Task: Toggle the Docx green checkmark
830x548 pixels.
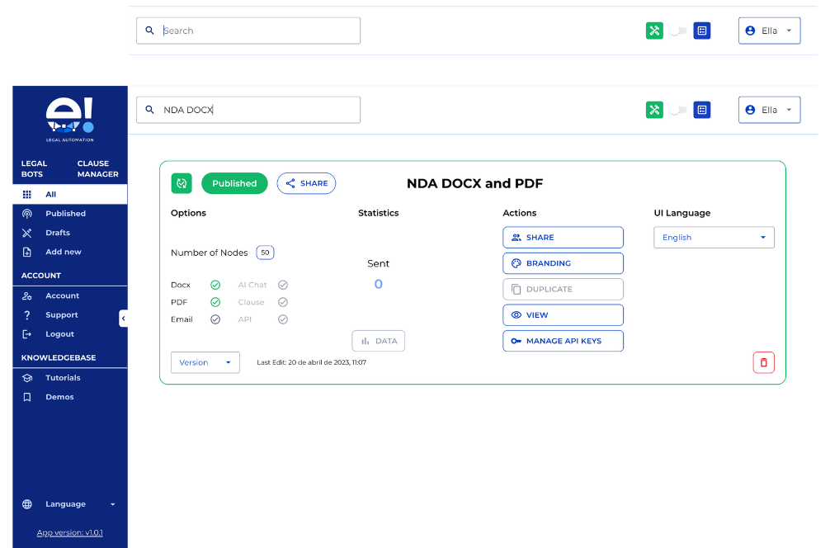Action: [215, 285]
